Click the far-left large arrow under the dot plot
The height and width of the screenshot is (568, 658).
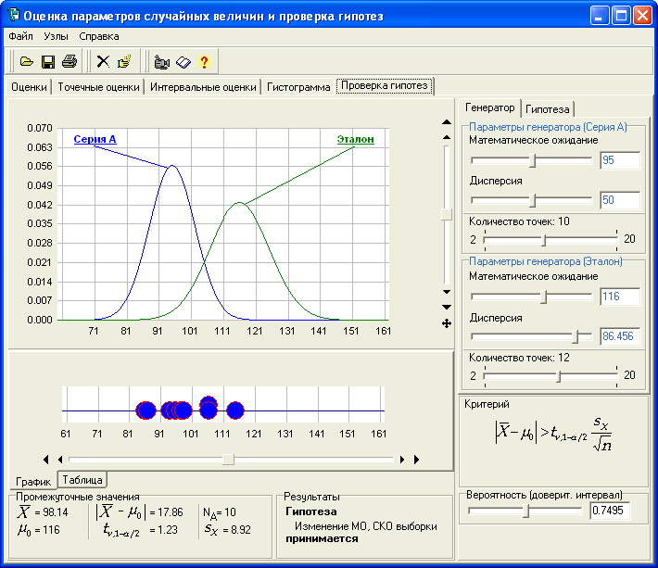coord(46,460)
